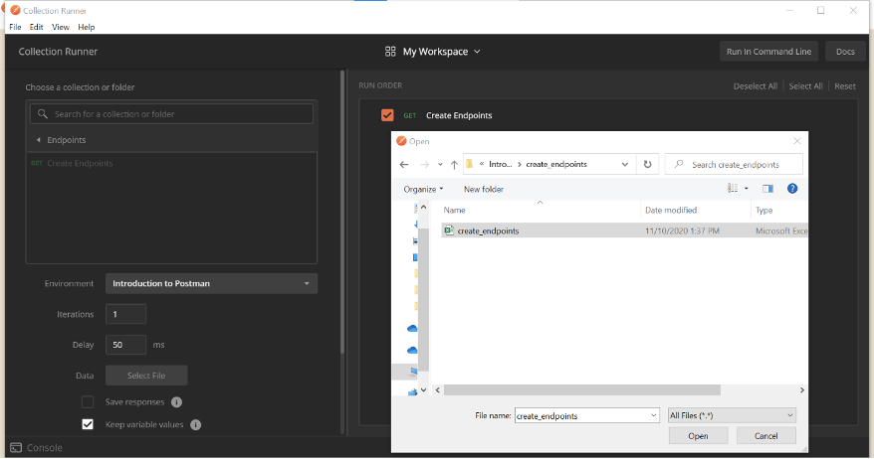The width and height of the screenshot is (874, 459).
Task: Click the back arrow in Open dialog
Action: 404,164
